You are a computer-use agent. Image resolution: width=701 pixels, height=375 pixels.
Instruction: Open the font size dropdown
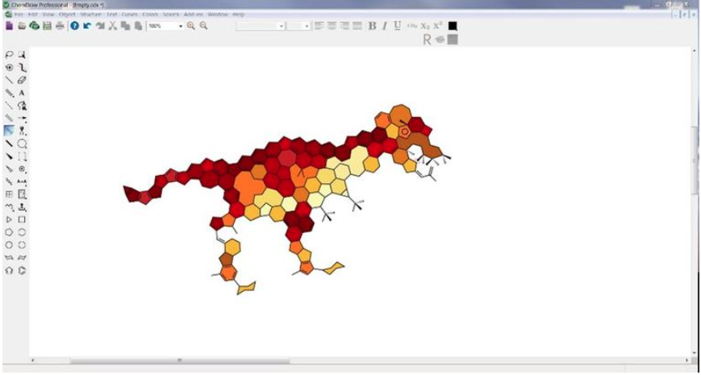[307, 27]
